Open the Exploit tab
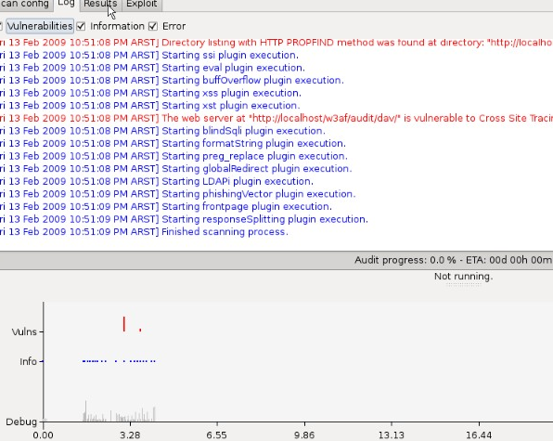 coord(141,5)
